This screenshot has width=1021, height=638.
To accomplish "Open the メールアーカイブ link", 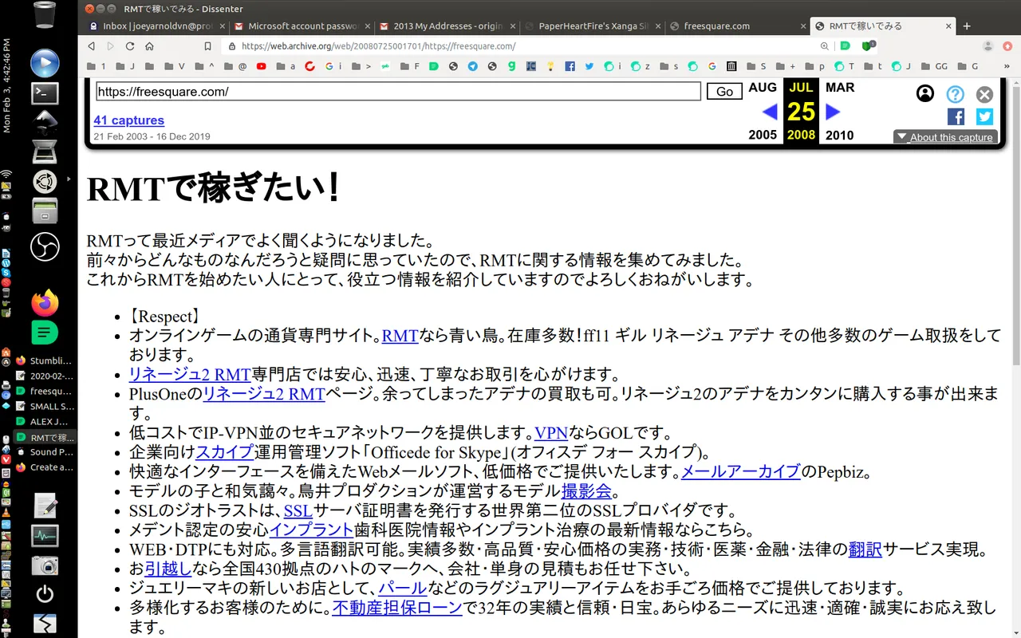I will point(740,471).
